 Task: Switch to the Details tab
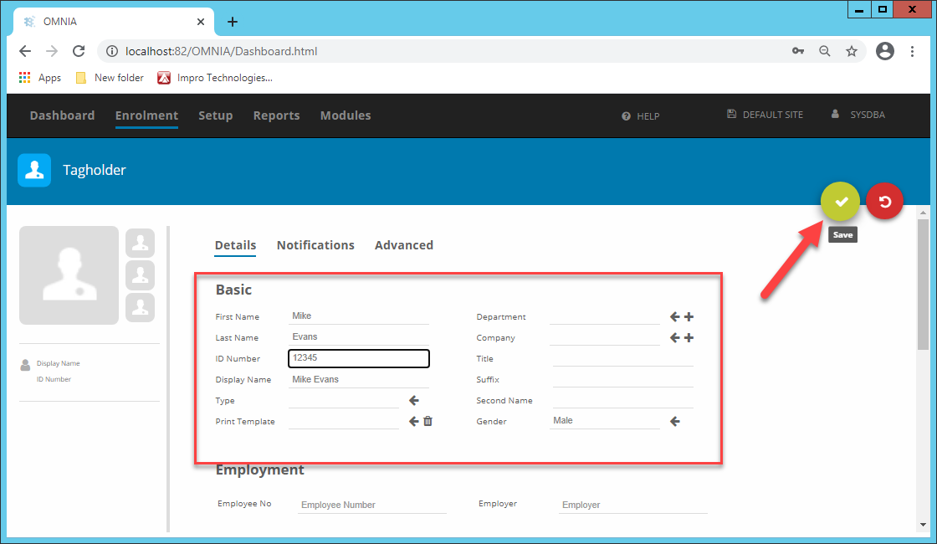pos(235,245)
